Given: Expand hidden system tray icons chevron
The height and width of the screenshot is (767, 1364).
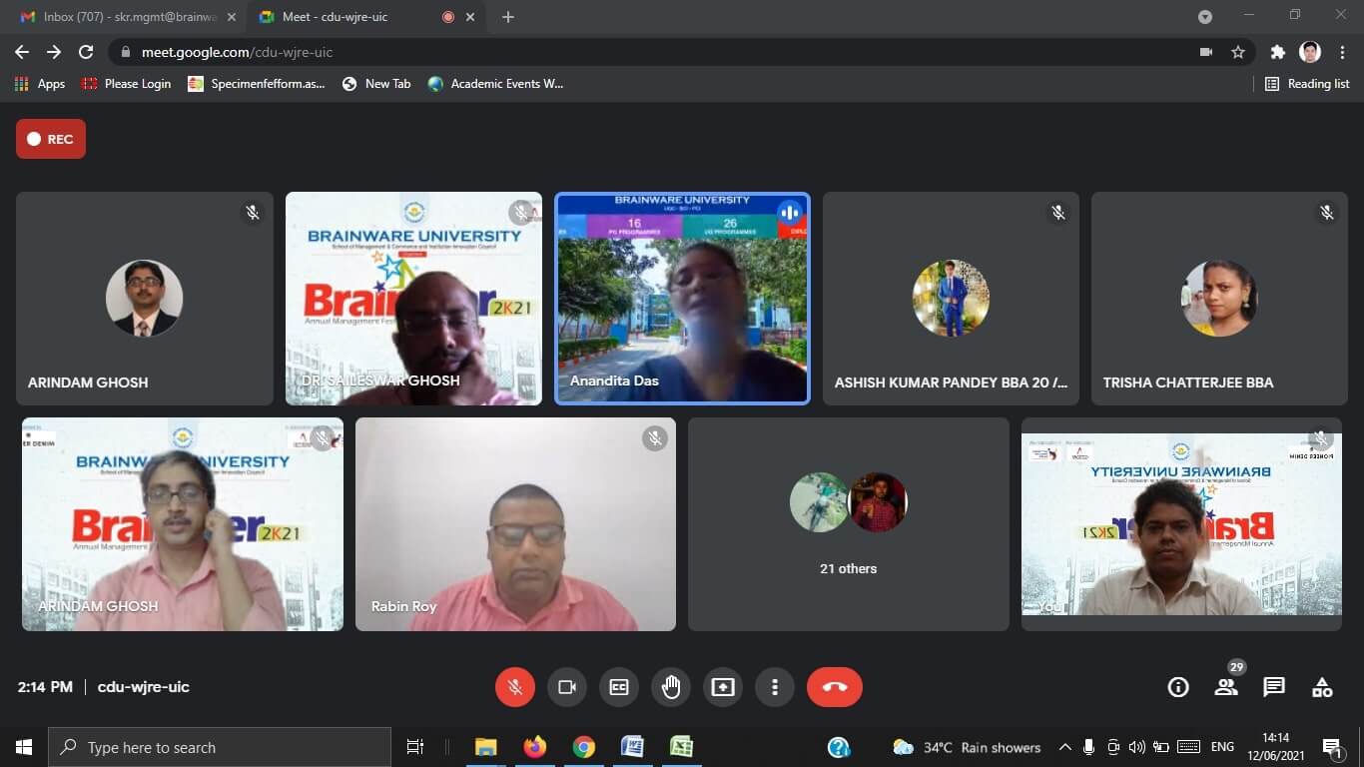Looking at the screenshot, I should coord(1064,747).
